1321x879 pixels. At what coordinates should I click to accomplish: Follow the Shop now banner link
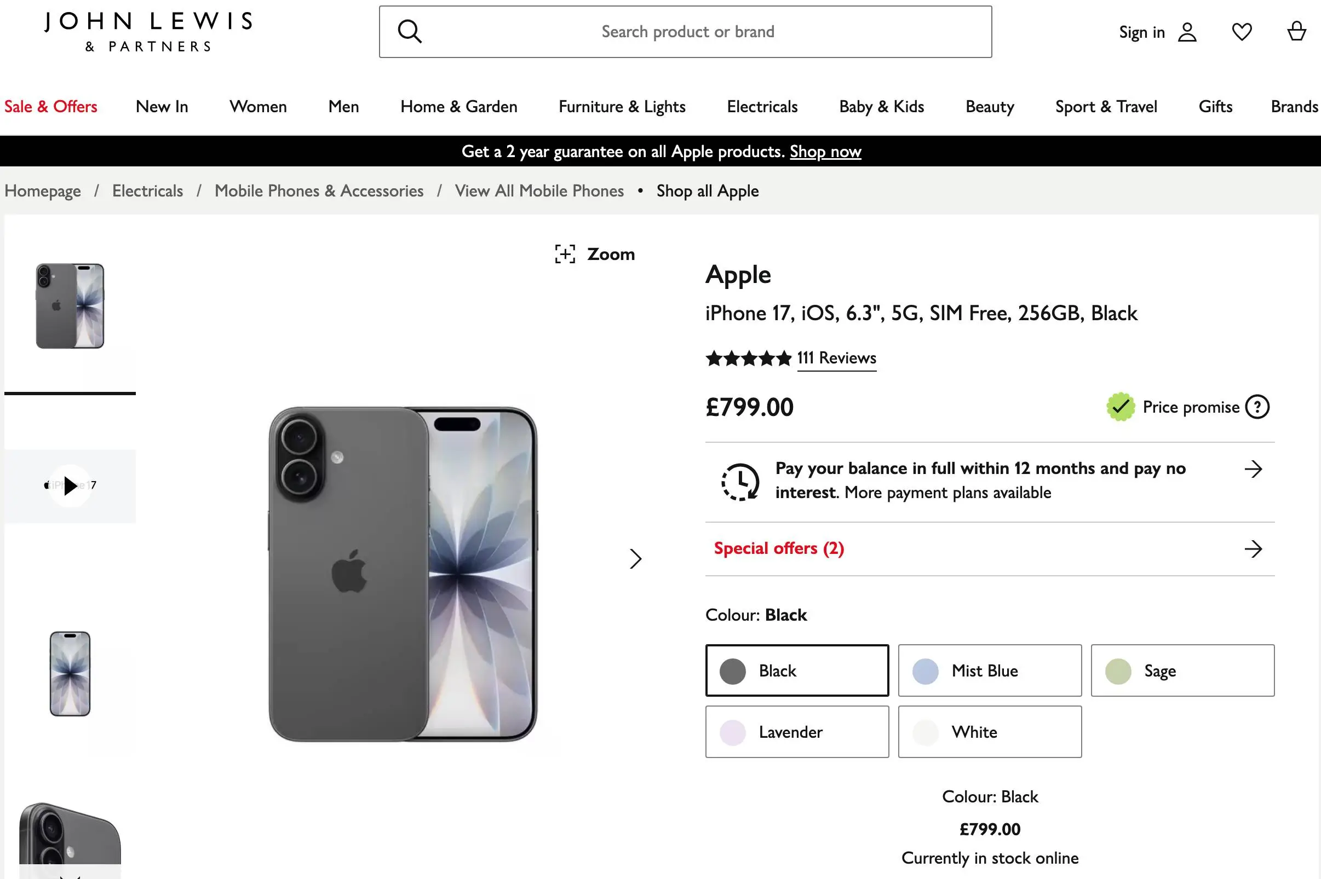(x=825, y=152)
